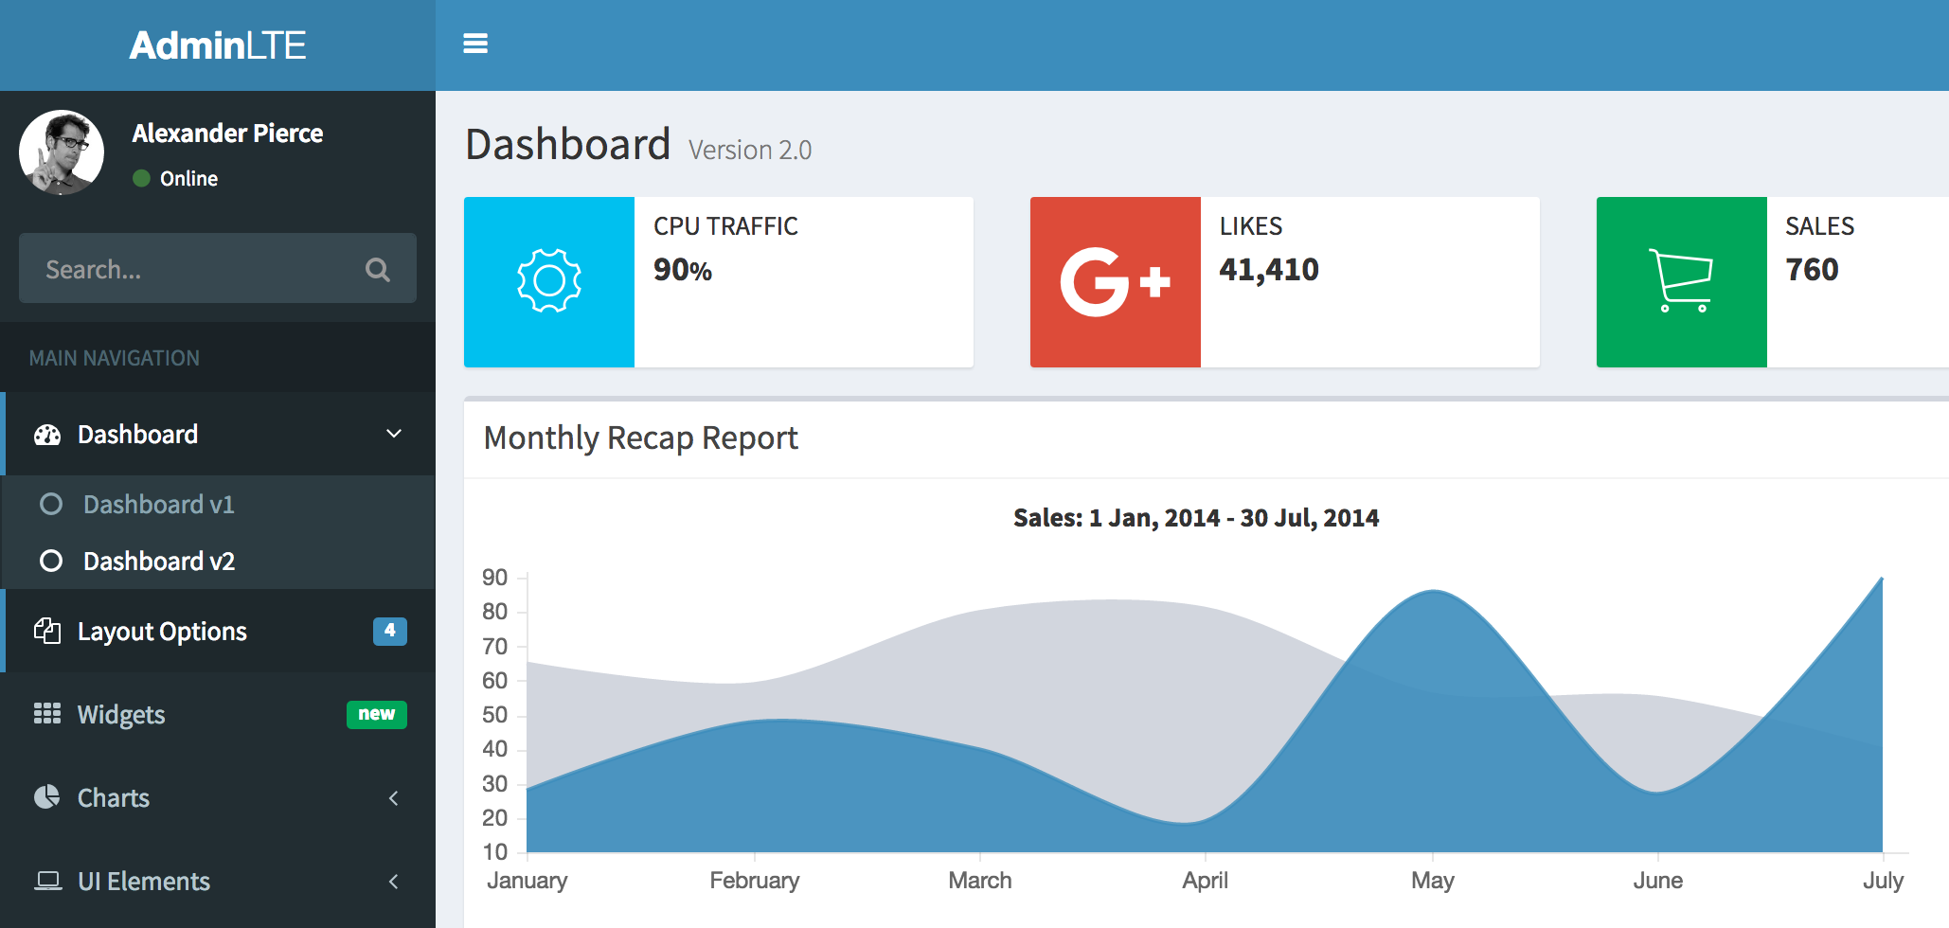Click the search magnifier icon
1949x928 pixels.
click(x=378, y=270)
